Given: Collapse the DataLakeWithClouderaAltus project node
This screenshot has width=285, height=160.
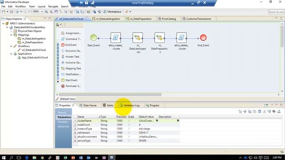Looking at the screenshot, I should tap(7, 27).
